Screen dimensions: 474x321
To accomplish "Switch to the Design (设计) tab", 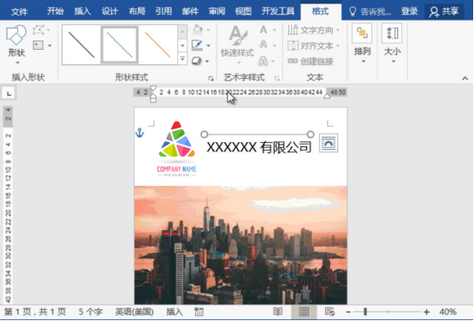I will (110, 11).
